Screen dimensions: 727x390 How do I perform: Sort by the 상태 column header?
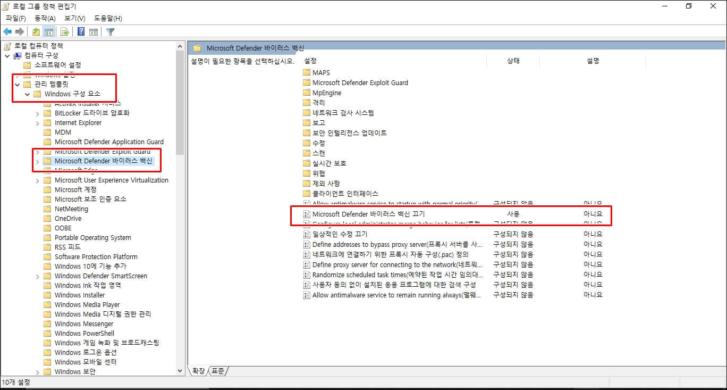(x=513, y=61)
